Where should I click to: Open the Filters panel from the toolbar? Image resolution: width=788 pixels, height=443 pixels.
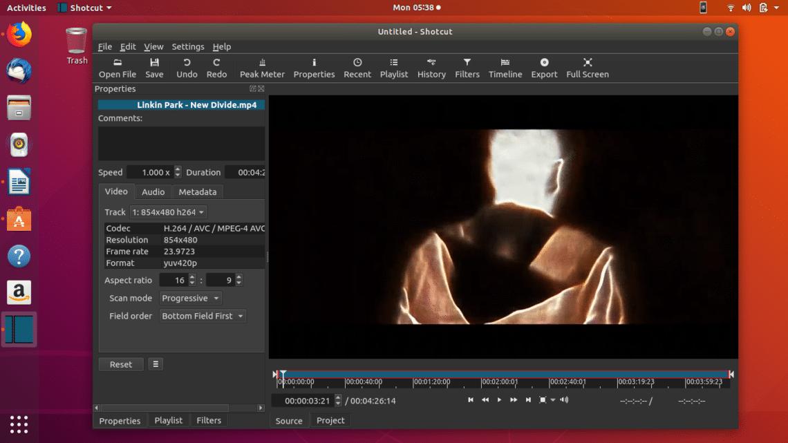(x=467, y=68)
